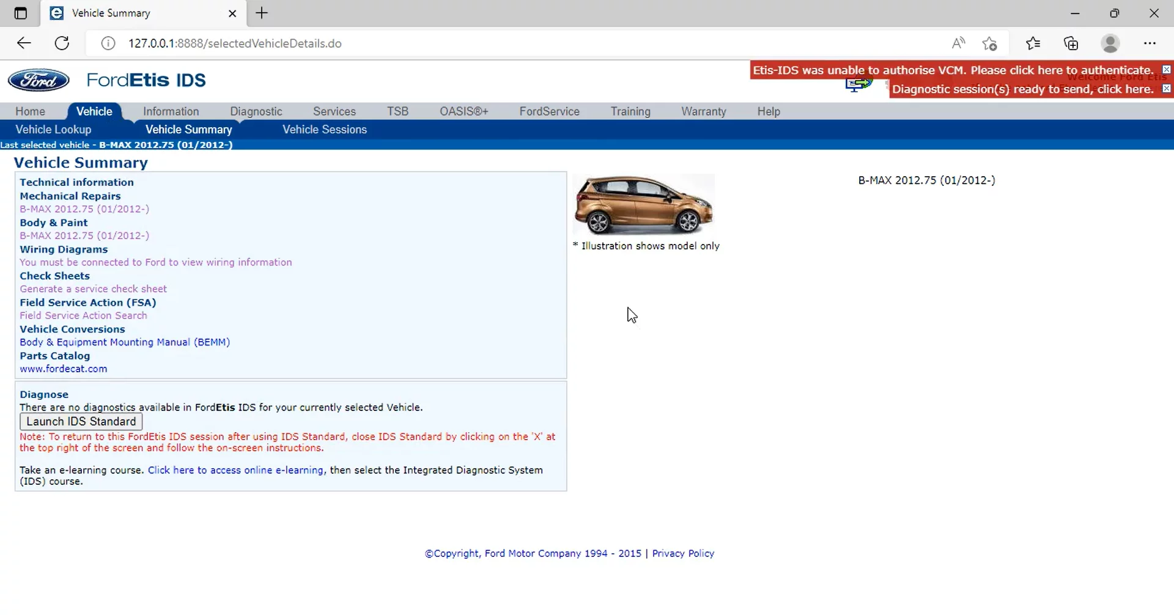This screenshot has height=615, width=1174.
Task: Open the Diagnostic menu tab
Action: point(256,111)
